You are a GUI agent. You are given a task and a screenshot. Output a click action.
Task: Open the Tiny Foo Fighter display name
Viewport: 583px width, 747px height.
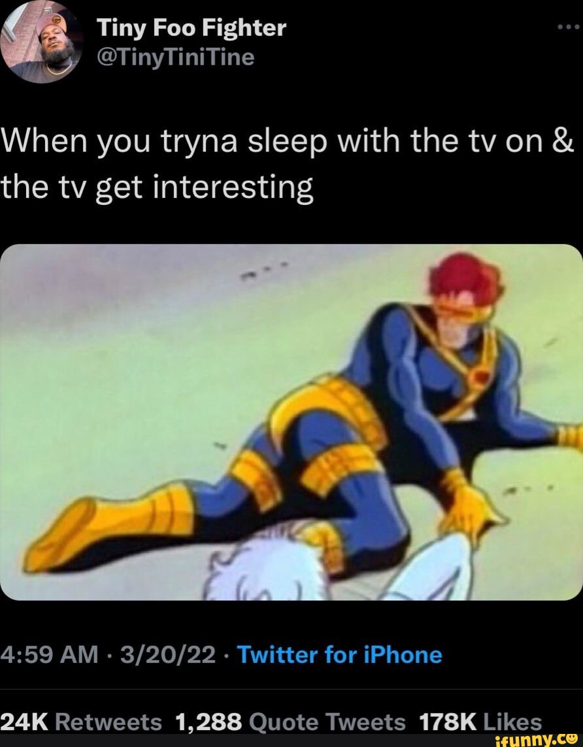coord(192,28)
